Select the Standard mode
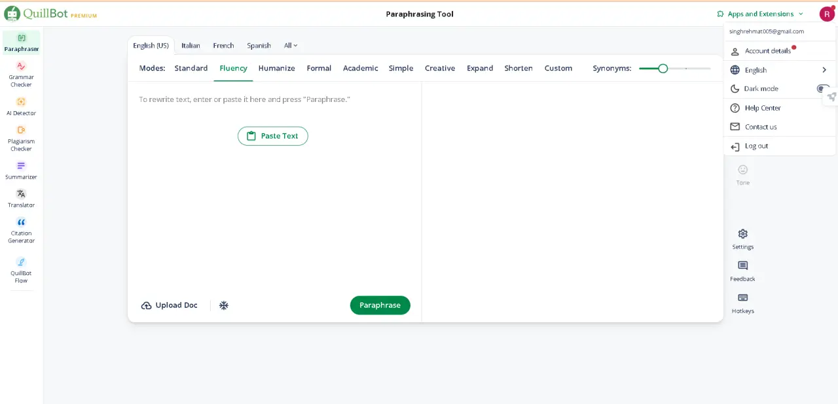 [x=191, y=68]
